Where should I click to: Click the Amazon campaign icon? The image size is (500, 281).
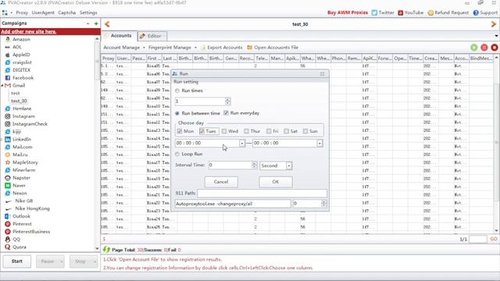[8, 39]
